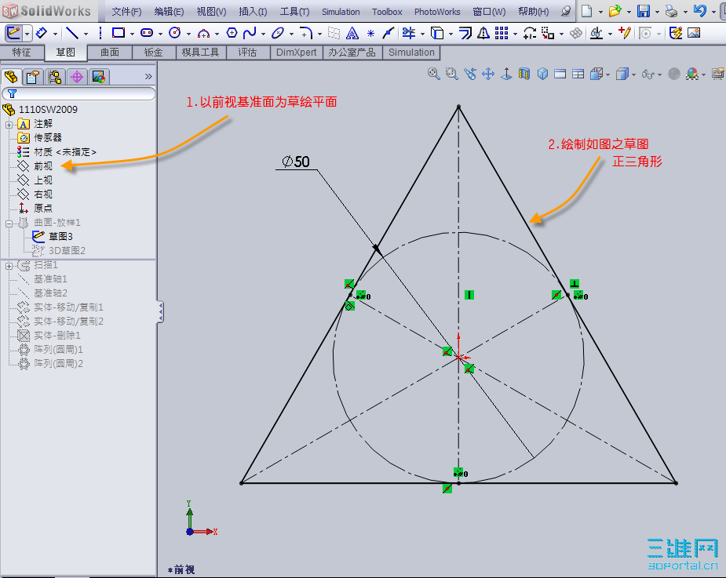Click the Rapid Sketch icon
The height and width of the screenshot is (578, 726).
(x=676, y=33)
